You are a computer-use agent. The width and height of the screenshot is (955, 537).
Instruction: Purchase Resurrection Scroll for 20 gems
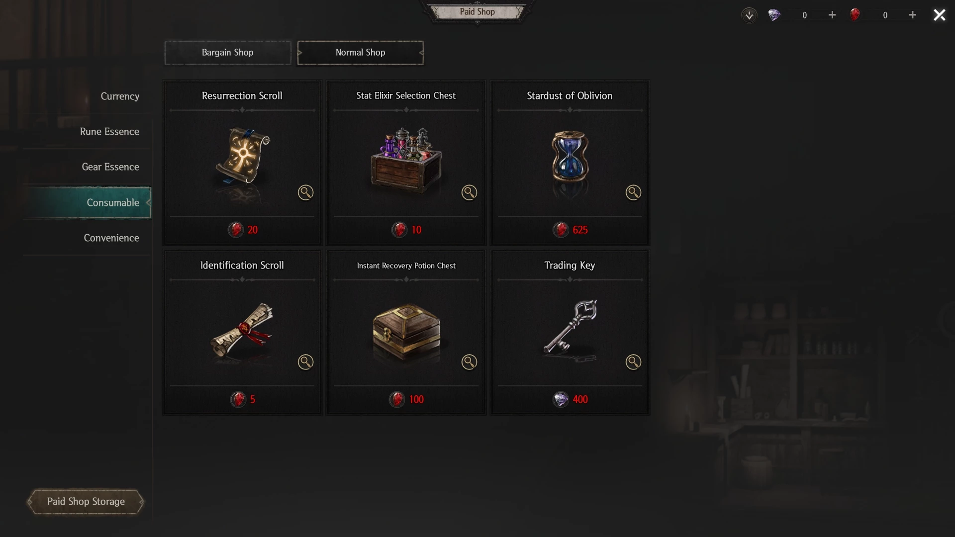[x=242, y=230]
